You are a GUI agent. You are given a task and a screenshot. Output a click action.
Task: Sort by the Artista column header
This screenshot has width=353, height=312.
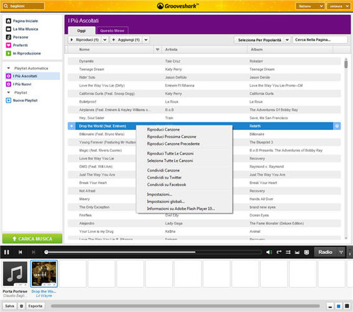tap(204, 49)
